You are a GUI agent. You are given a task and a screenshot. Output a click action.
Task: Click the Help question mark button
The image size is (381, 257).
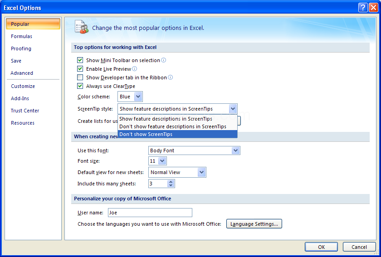click(x=363, y=8)
